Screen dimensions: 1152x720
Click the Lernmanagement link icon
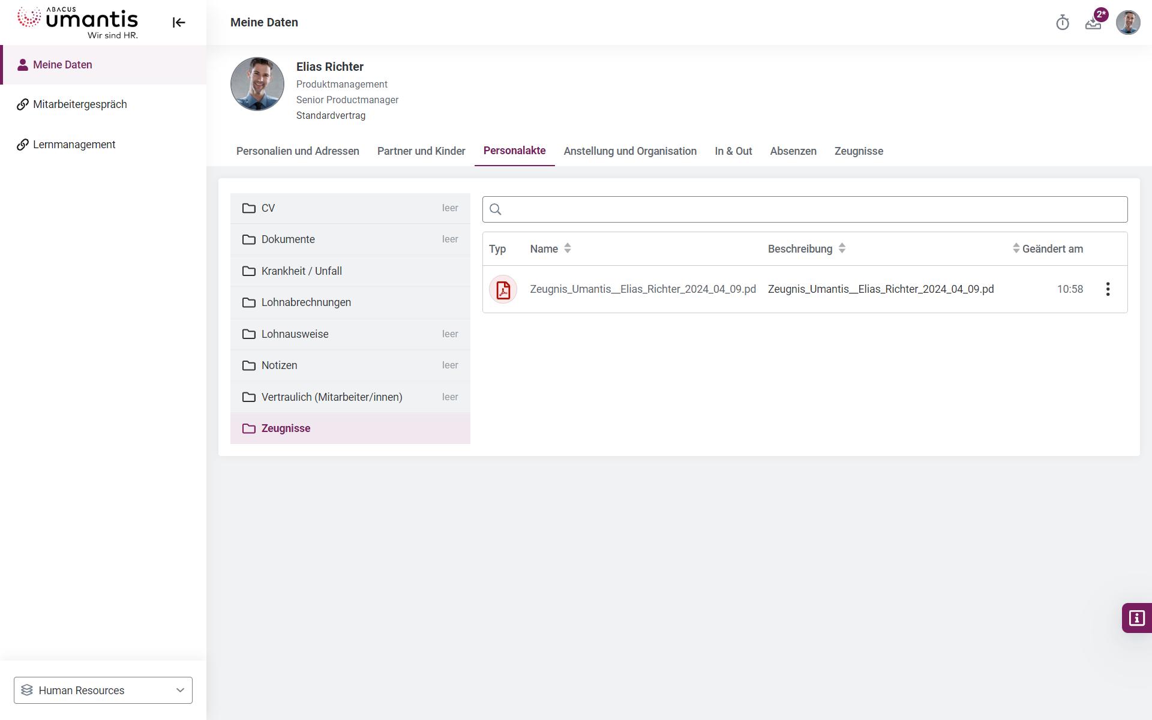23,145
